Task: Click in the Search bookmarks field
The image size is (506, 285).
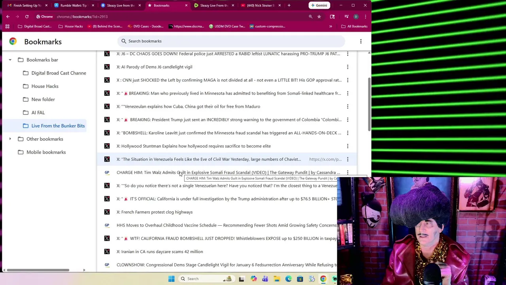Action: [x=231, y=41]
